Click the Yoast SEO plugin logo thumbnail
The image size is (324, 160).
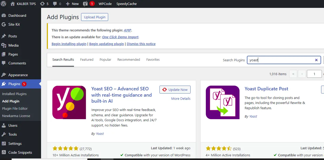[69, 102]
